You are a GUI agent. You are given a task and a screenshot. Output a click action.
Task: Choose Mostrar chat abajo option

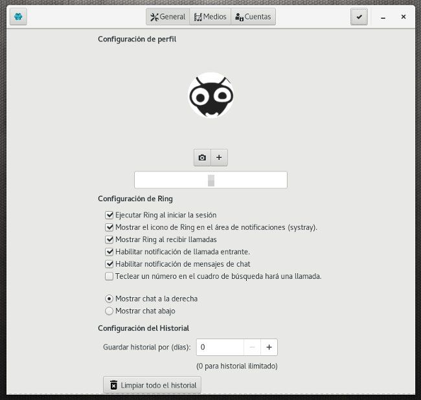click(109, 311)
